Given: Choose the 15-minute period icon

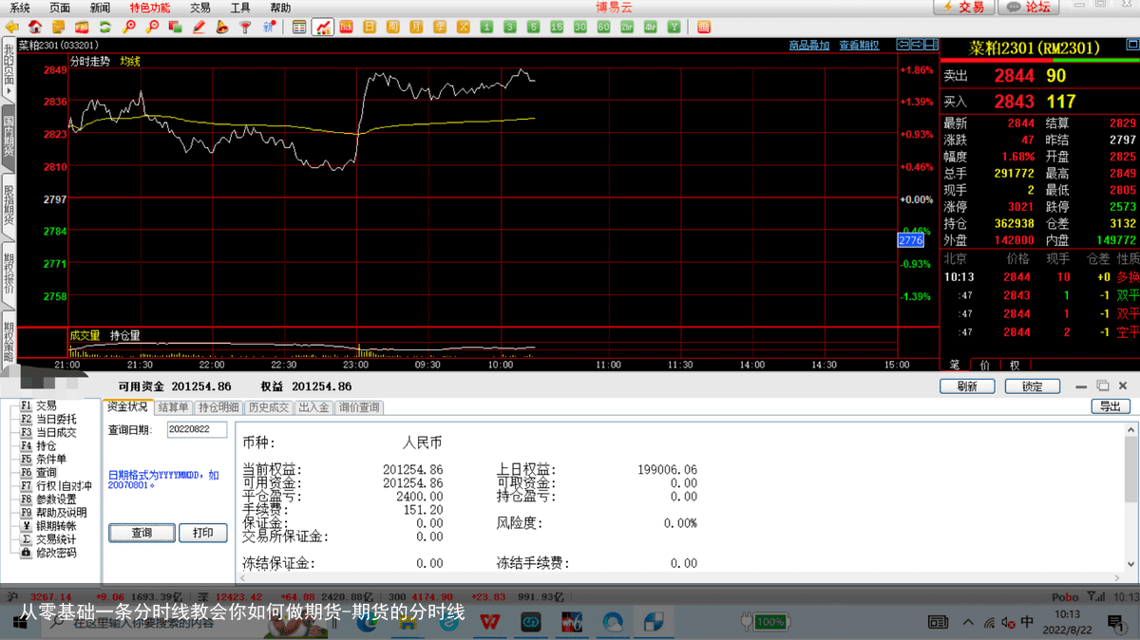Looking at the screenshot, I should pos(557,27).
